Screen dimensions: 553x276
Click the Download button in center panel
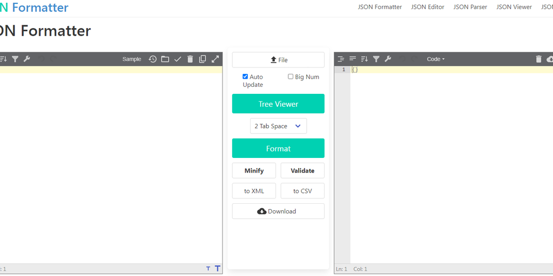pyautogui.click(x=278, y=211)
